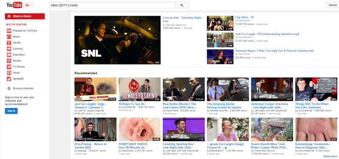
Task: Open 'Things NOT To Do When You Like Someone' link
Action: (x=312, y=106)
